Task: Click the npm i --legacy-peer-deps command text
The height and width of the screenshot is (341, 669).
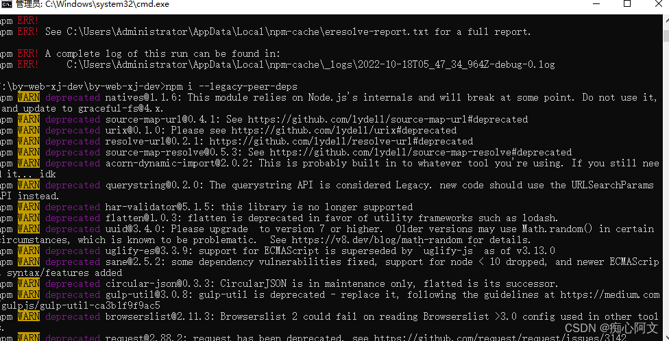Action: [231, 86]
